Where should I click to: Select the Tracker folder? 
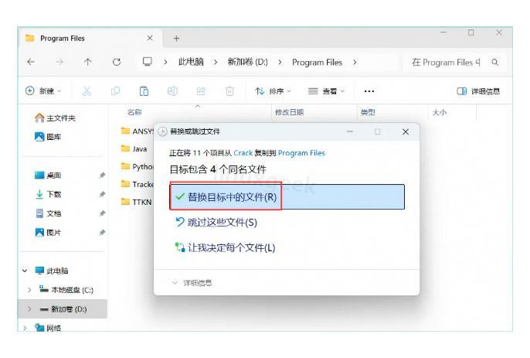pyautogui.click(x=137, y=185)
